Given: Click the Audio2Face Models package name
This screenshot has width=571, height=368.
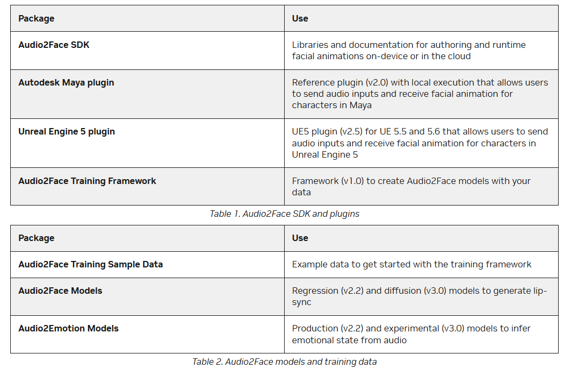Looking at the screenshot, I should (60, 291).
